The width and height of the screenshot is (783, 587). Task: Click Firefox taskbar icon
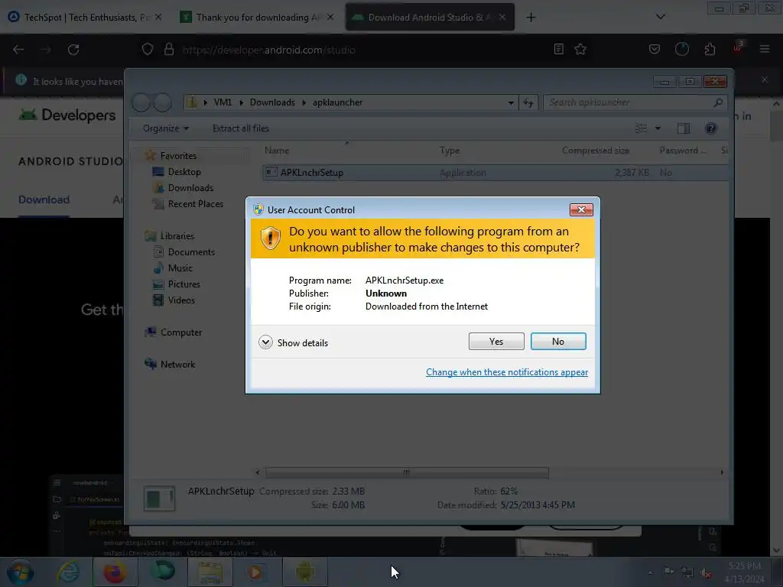(115, 572)
